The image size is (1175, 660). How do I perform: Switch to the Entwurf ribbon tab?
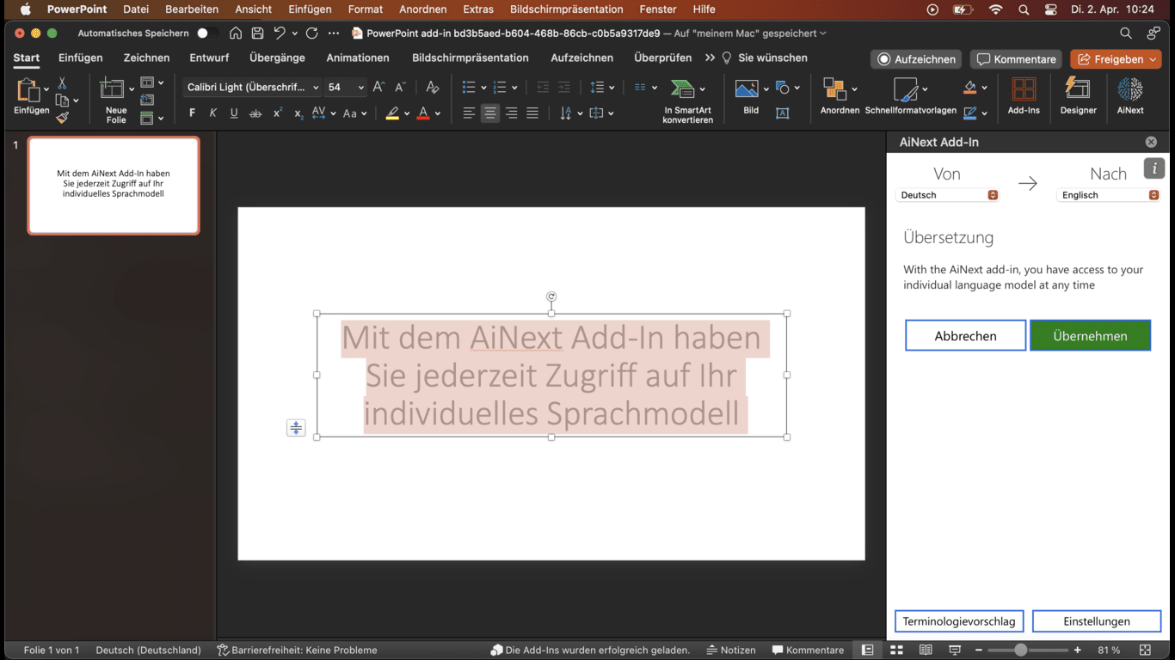(209, 58)
